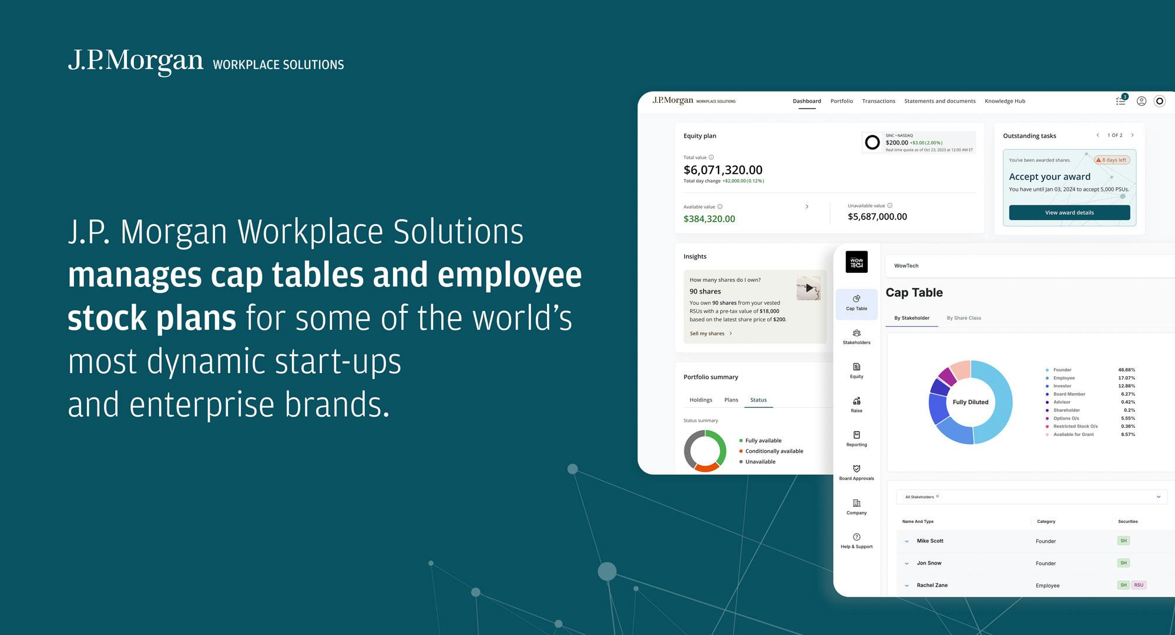
Task: Open Equity in sidebar
Action: coord(857,371)
